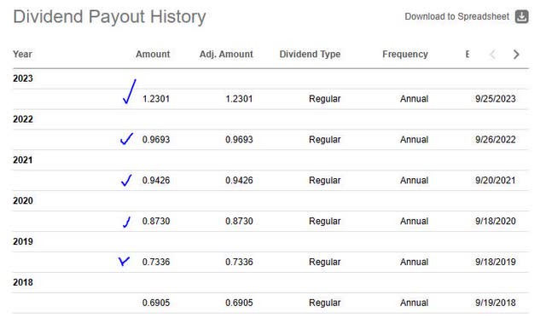Image resolution: width=546 pixels, height=318 pixels.
Task: Click Annual in the 9/18/2020 row
Action: click(414, 221)
